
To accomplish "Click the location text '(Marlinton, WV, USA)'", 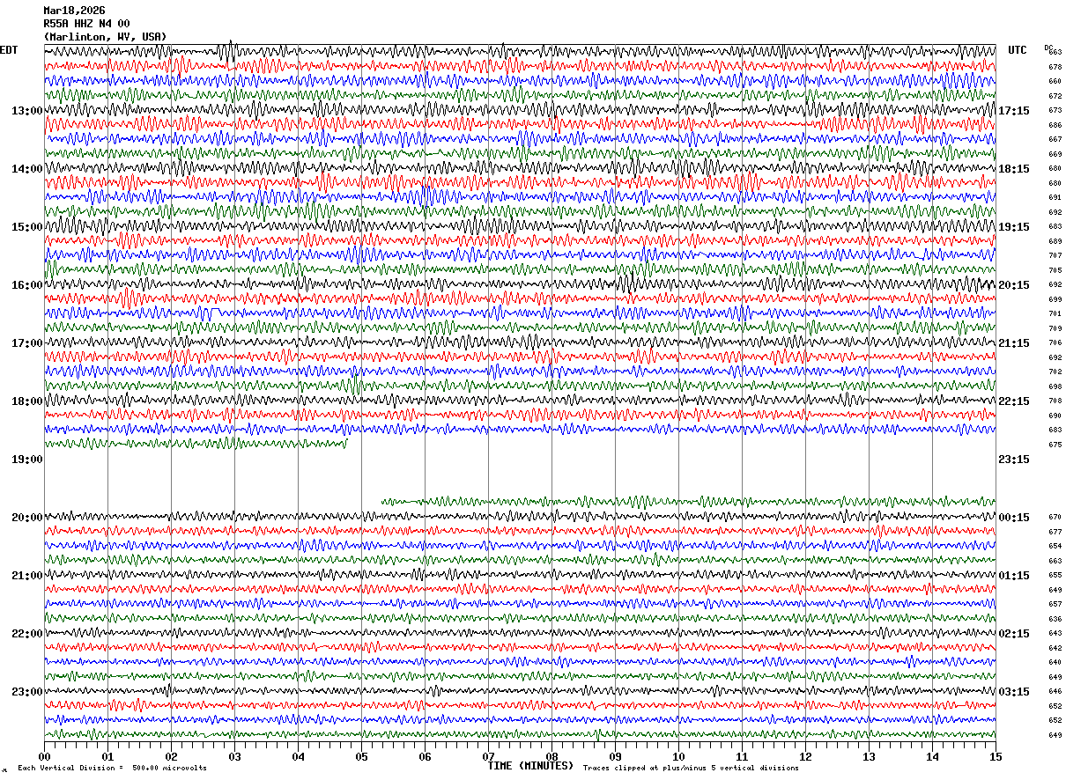I will pos(105,36).
